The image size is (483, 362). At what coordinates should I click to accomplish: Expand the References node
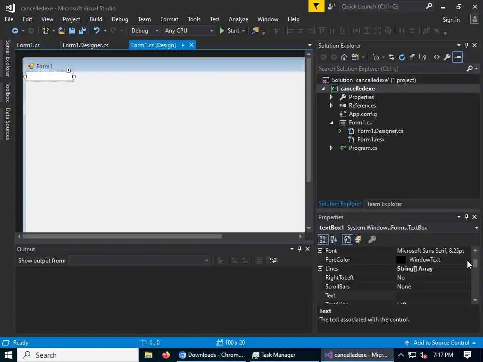(x=331, y=105)
